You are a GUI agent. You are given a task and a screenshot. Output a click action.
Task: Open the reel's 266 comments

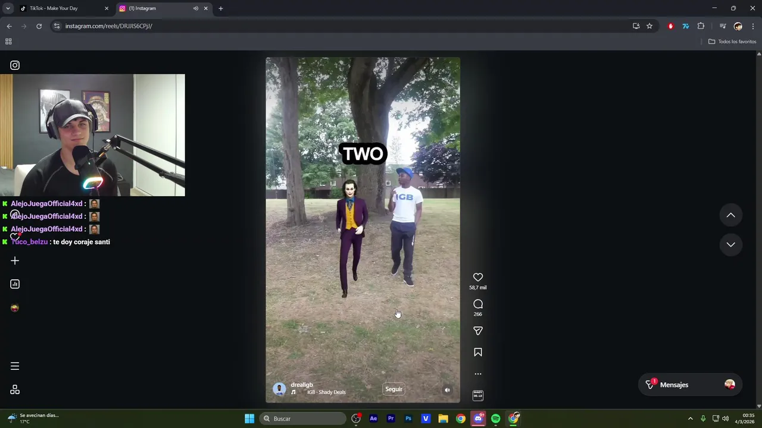[477, 304]
